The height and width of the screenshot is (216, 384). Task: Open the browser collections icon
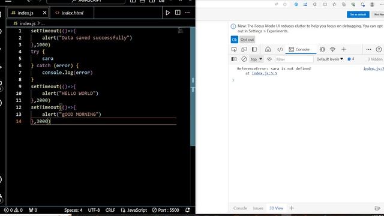click(344, 4)
